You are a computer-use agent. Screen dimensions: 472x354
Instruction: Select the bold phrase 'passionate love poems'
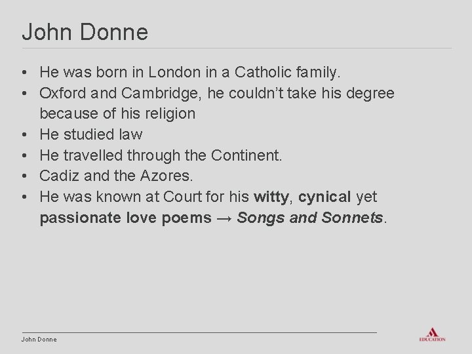(126, 218)
